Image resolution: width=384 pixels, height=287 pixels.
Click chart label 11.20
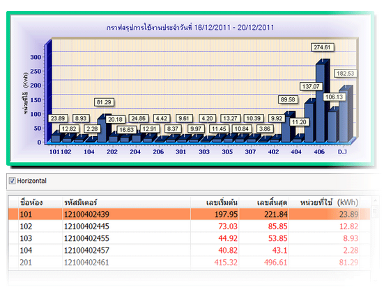(299, 122)
